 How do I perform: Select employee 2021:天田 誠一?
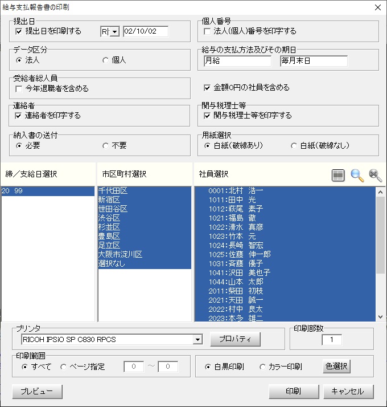coord(285,300)
